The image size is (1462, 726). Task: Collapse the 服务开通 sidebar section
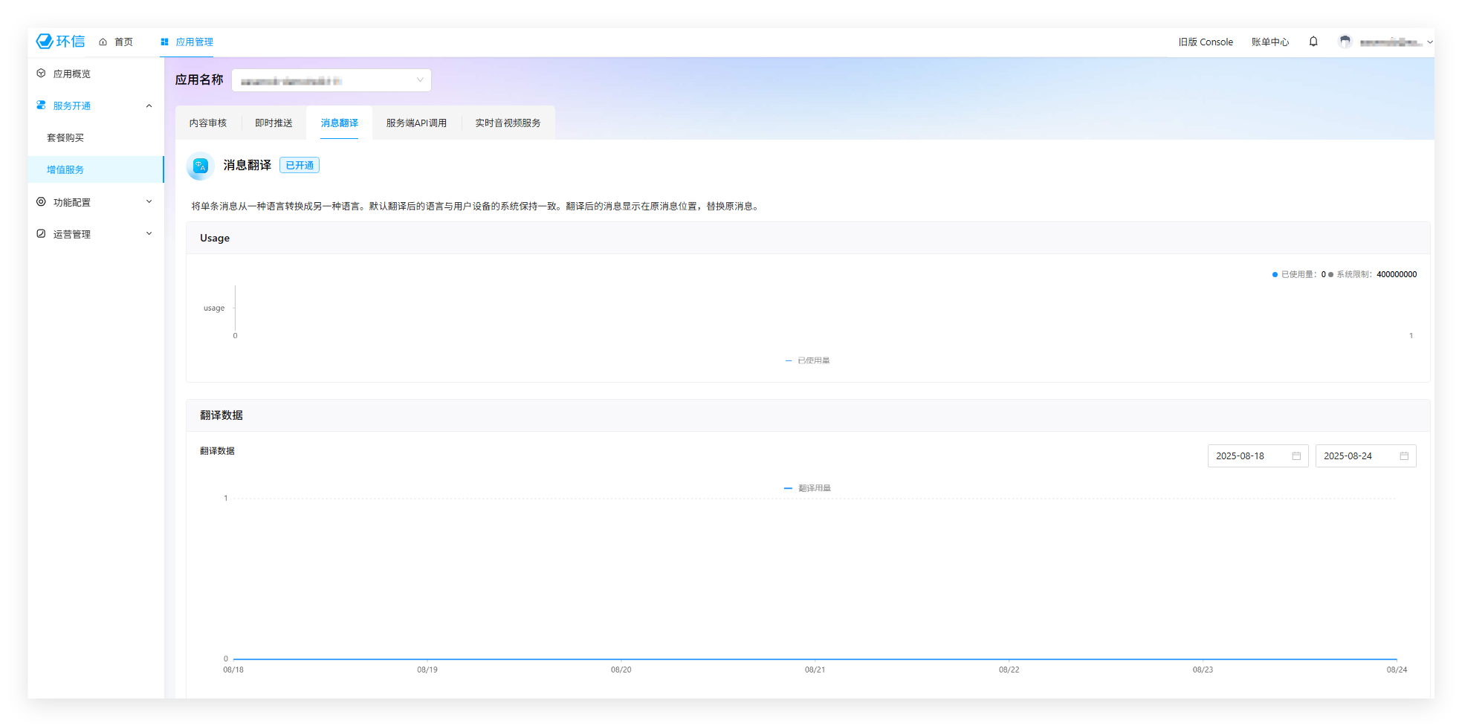pyautogui.click(x=149, y=106)
